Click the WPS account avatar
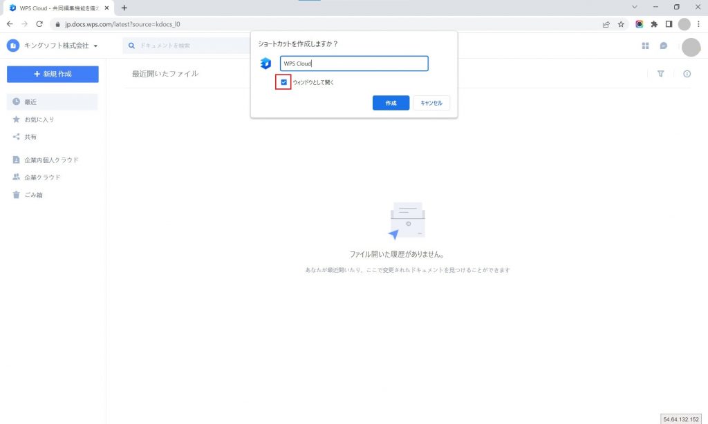Screen dimensions: 708x424 pyautogui.click(x=691, y=47)
